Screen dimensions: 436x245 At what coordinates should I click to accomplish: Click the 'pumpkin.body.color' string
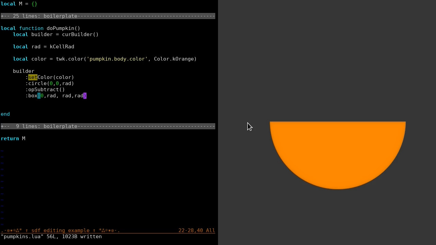tap(117, 59)
